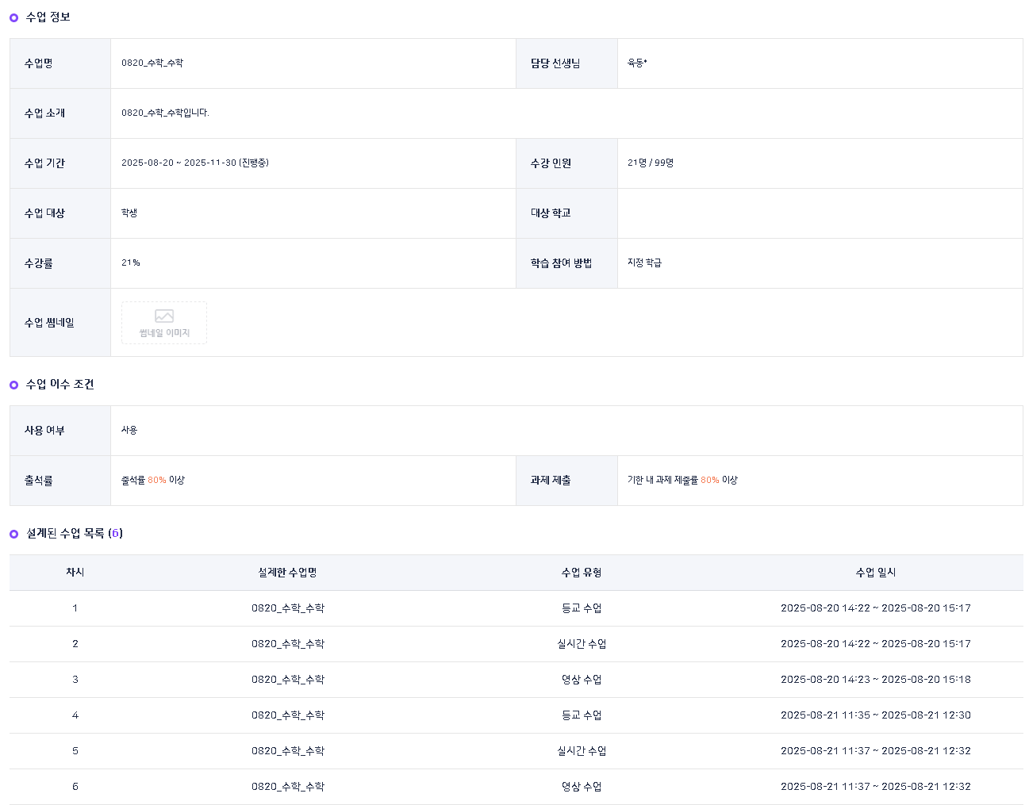The width and height of the screenshot is (1029, 805).
Task: Click the orange 80% in 과제 제출 condition
Action: 709,481
